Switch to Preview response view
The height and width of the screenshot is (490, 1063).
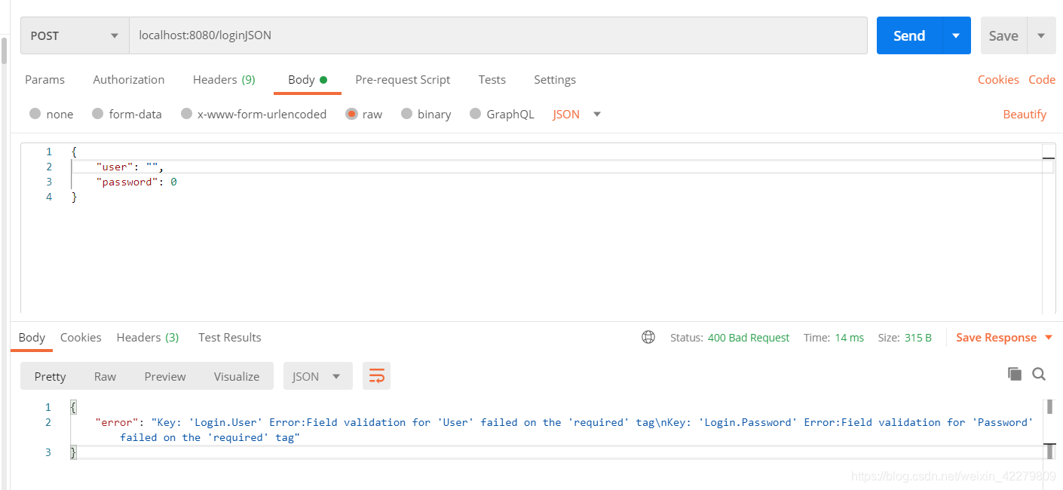[x=165, y=376]
